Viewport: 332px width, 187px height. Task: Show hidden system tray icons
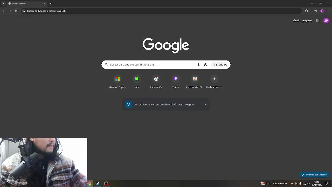click(292, 184)
